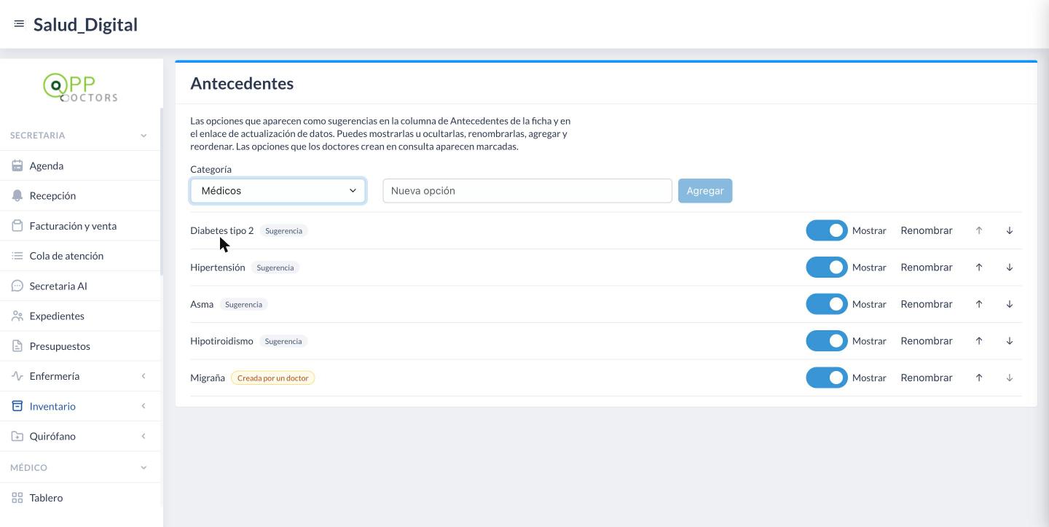This screenshot has height=527, width=1049.
Task: Click the Sugerencia badge next to Asma
Action: 243,304
